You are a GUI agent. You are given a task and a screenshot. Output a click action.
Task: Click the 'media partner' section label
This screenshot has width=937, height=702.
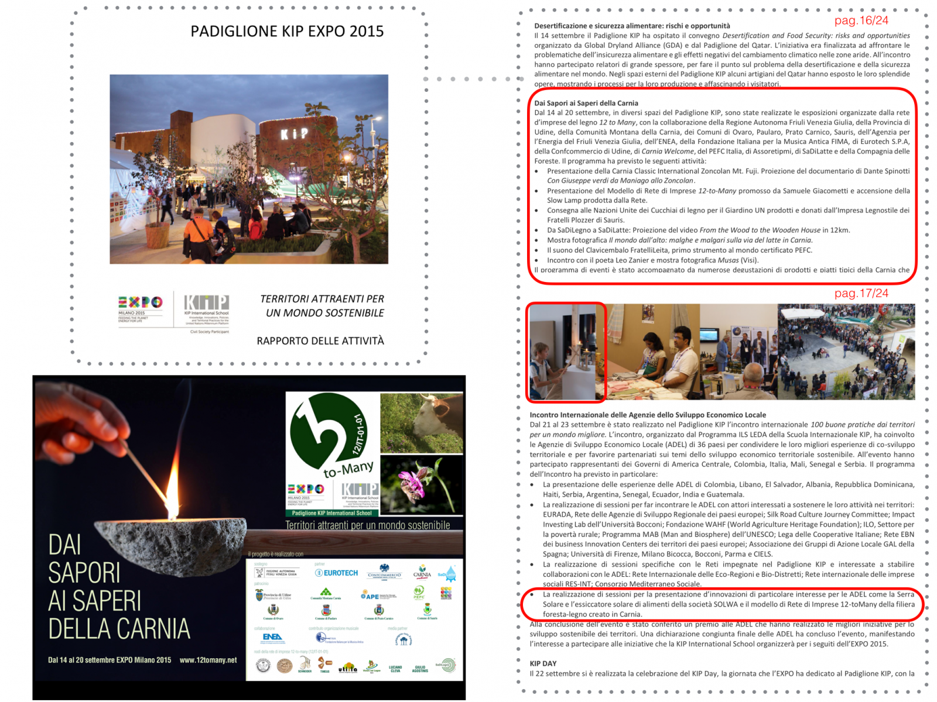pos(398,628)
